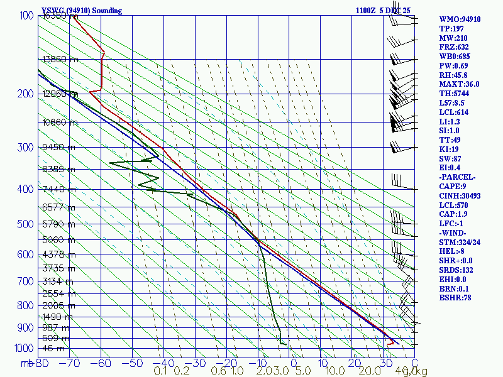Select the "4378 m" height label
The height and width of the screenshot is (377, 503).
click(x=59, y=255)
